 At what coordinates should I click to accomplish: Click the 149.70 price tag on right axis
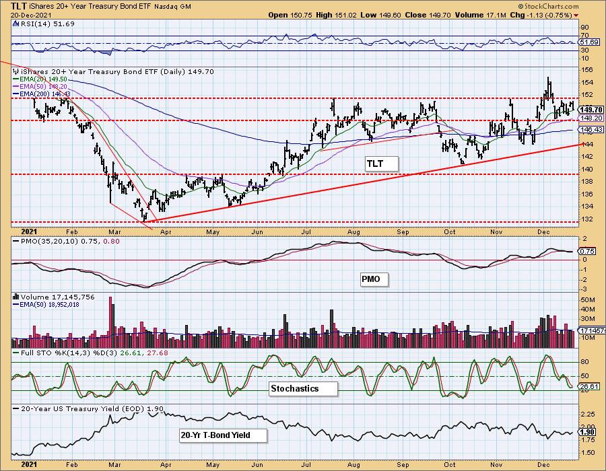(x=591, y=110)
